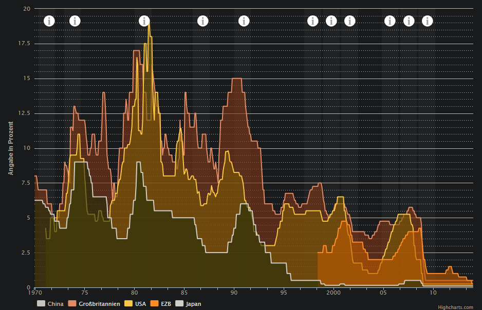Show the info marker just after year 90
The width and height of the screenshot is (482, 310).
(244, 21)
